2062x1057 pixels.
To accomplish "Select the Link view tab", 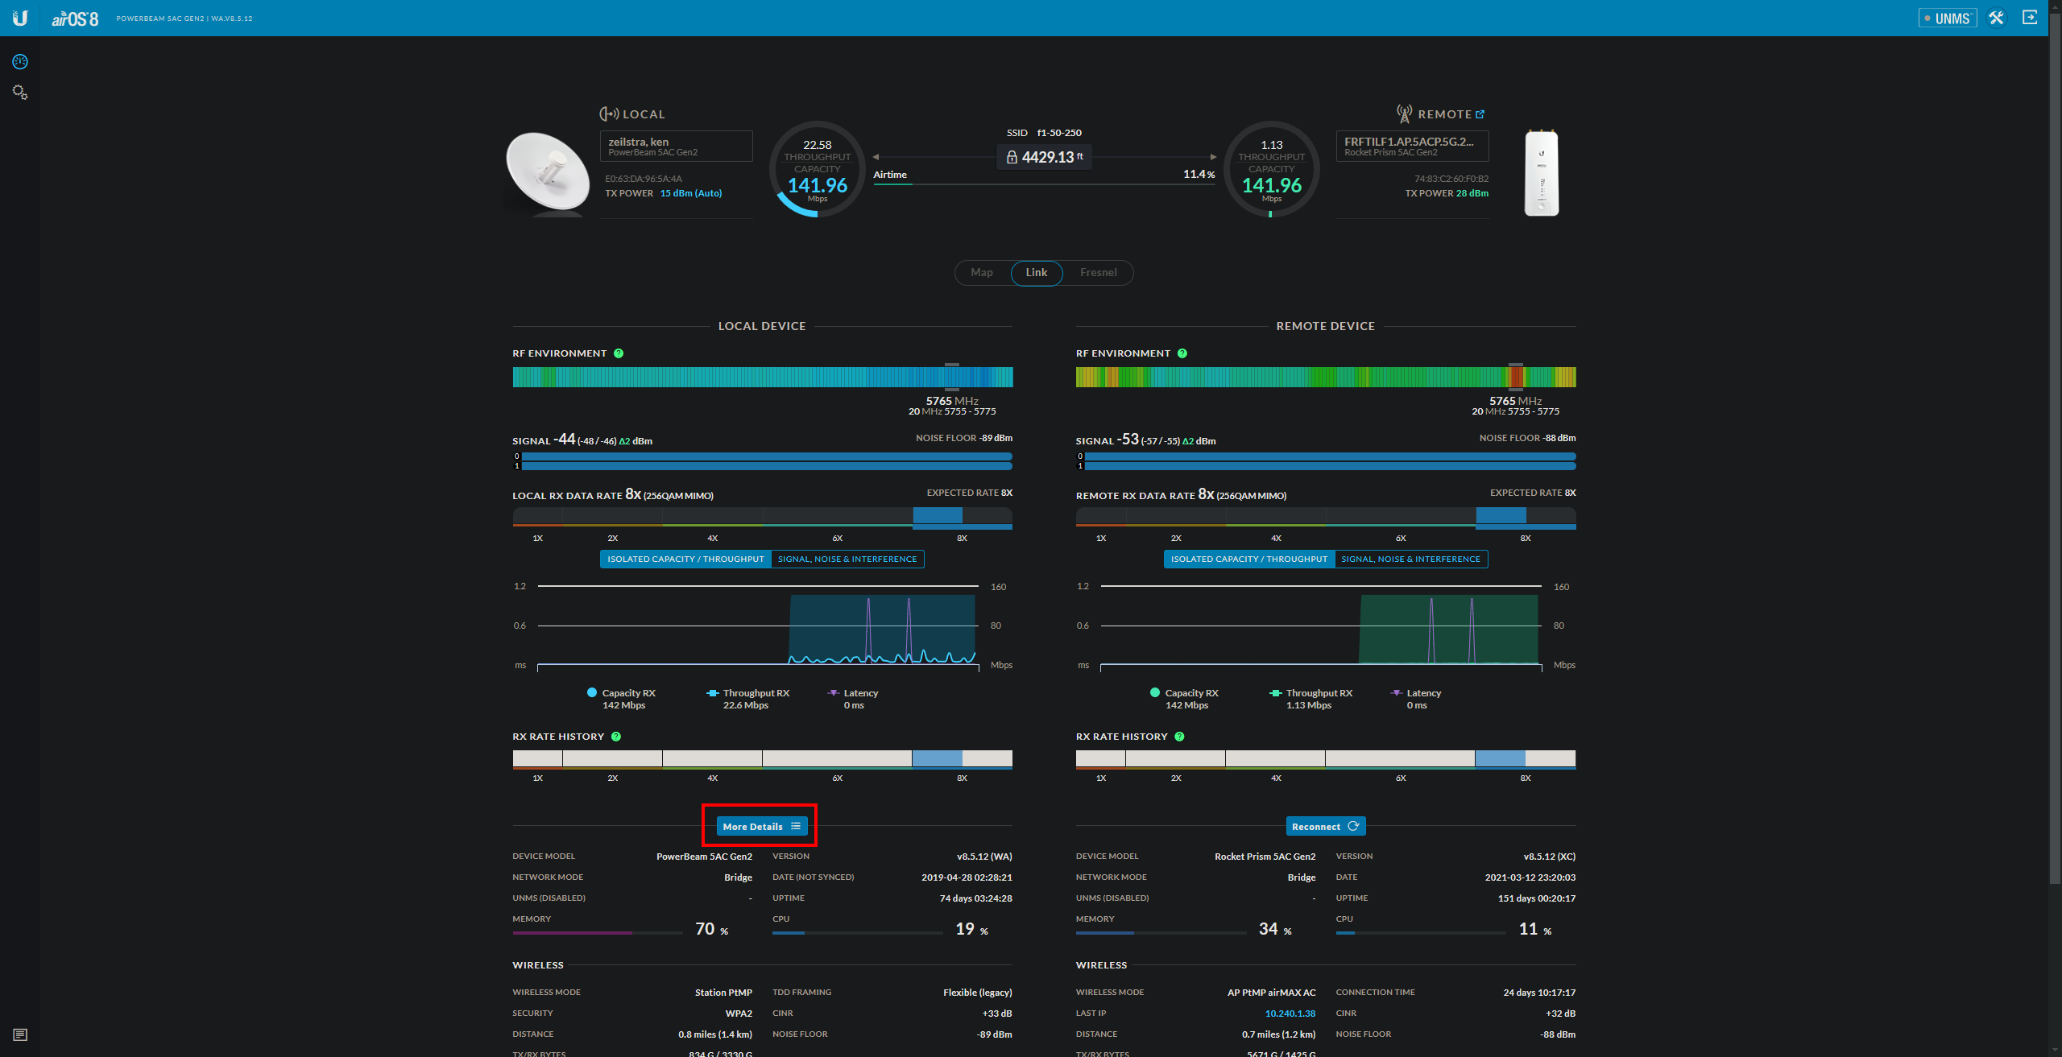I will tap(1037, 273).
